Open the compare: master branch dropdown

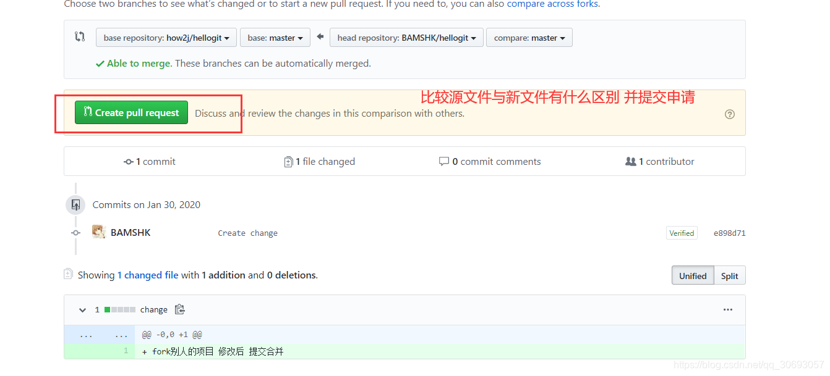tap(529, 38)
